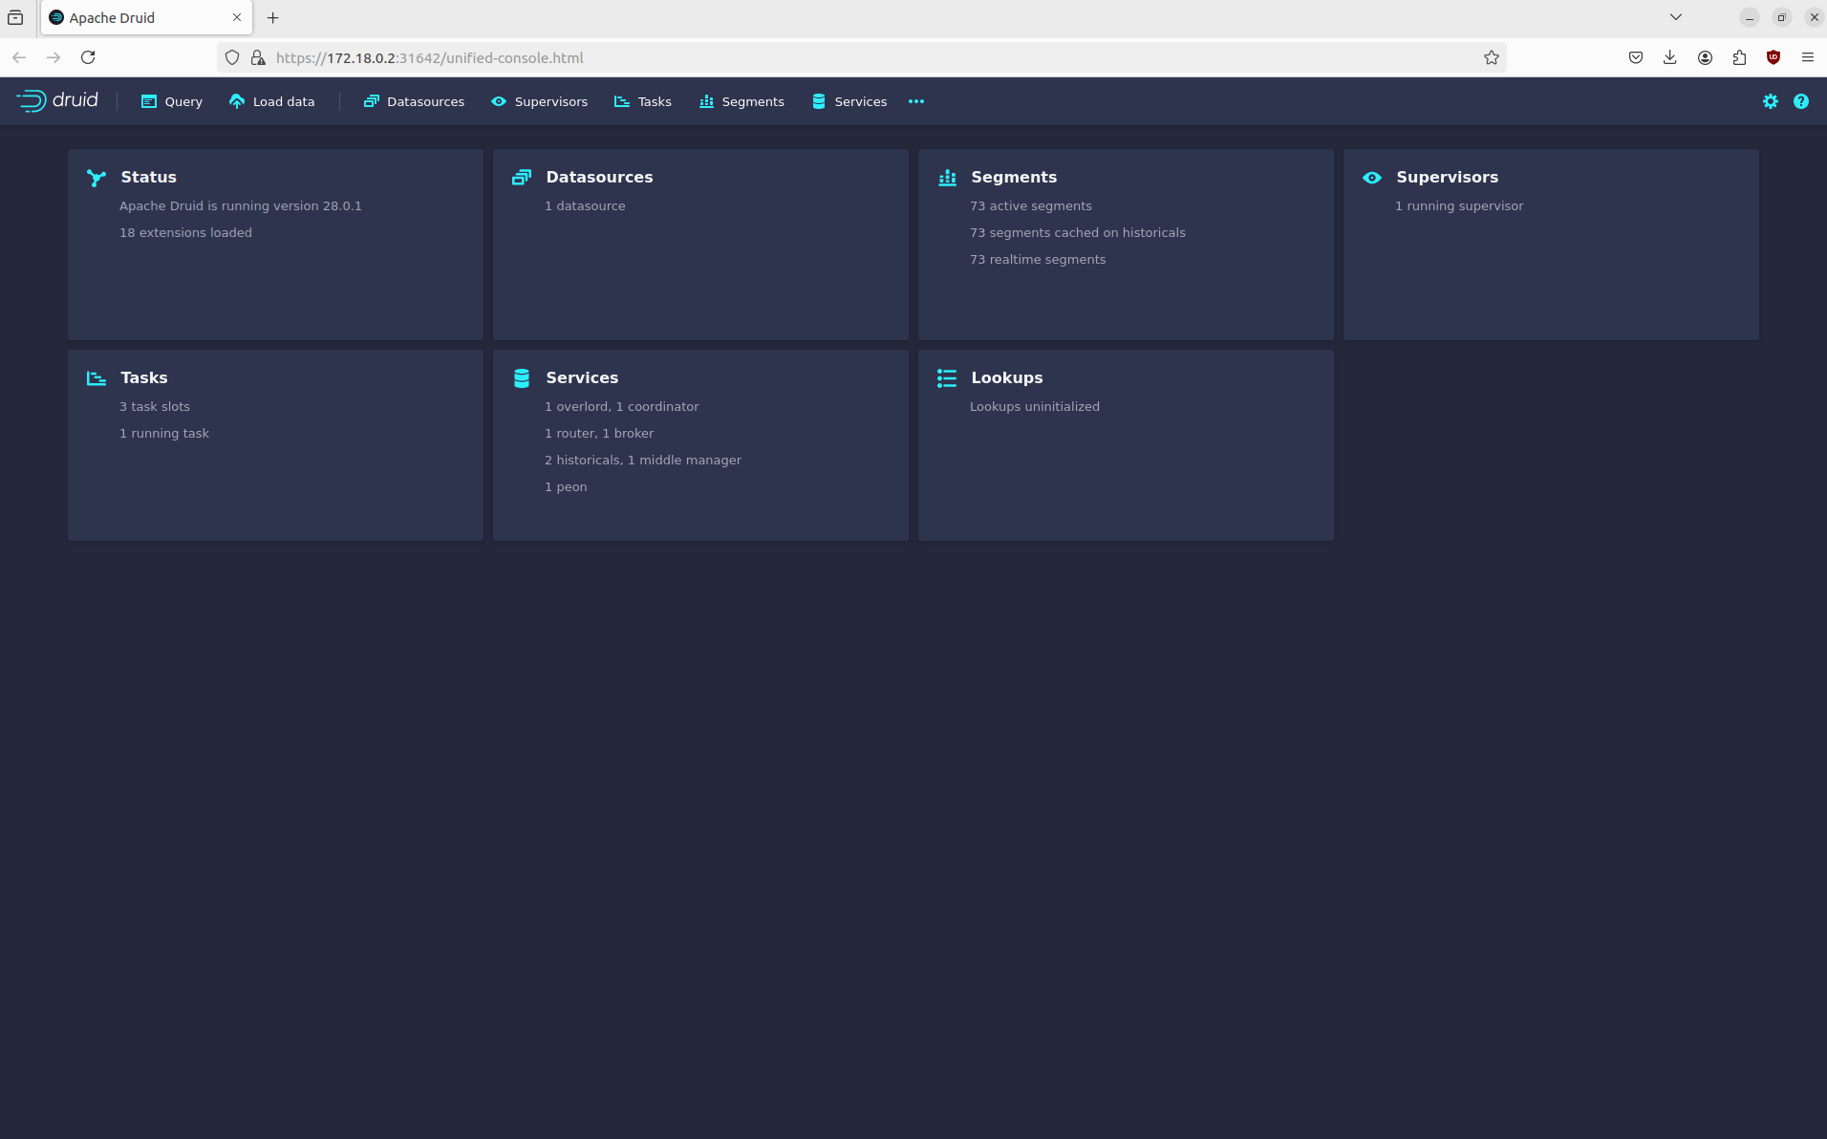Switch to the Segments view in the header
This screenshot has width=1827, height=1139.
click(x=742, y=101)
